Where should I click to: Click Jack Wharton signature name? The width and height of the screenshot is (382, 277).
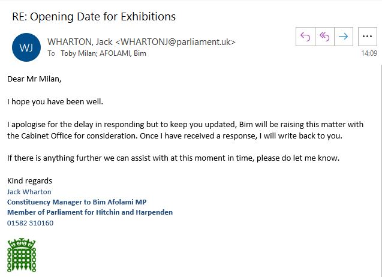coord(29,192)
